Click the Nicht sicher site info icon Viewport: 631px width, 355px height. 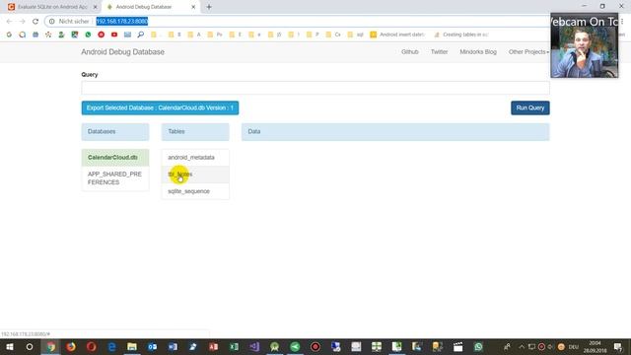(52, 22)
